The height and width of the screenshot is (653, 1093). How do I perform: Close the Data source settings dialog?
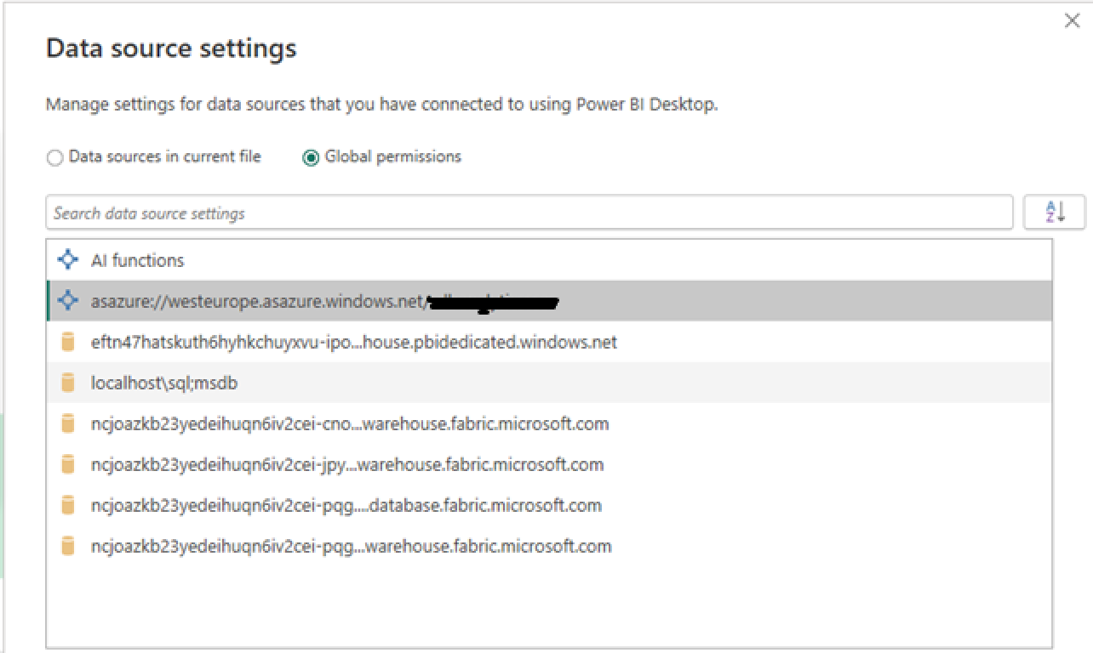tap(1072, 20)
